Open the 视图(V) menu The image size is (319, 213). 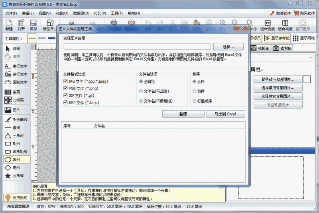tap(45, 13)
